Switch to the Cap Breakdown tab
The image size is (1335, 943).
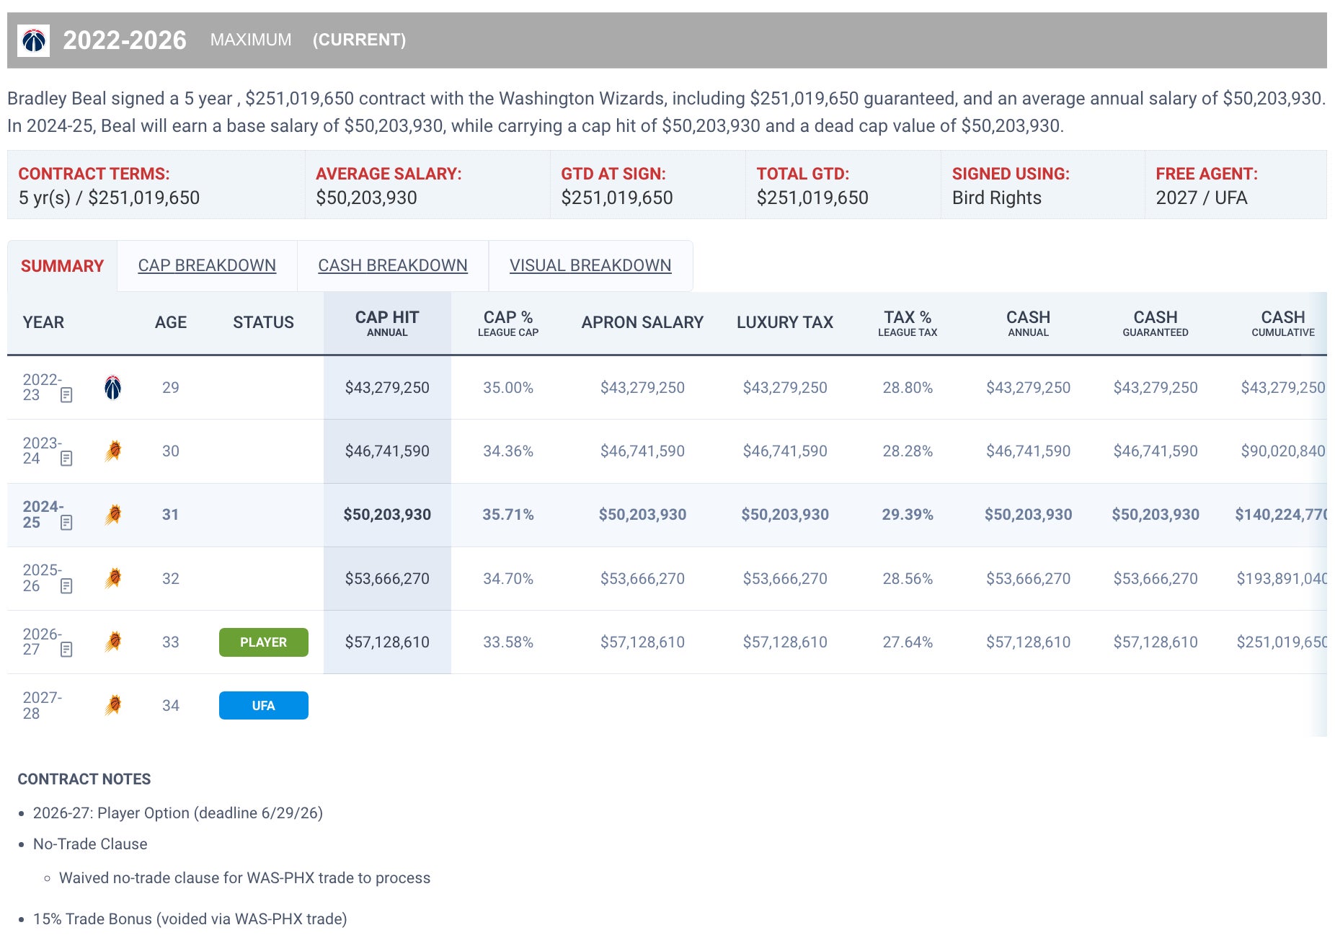[207, 265]
